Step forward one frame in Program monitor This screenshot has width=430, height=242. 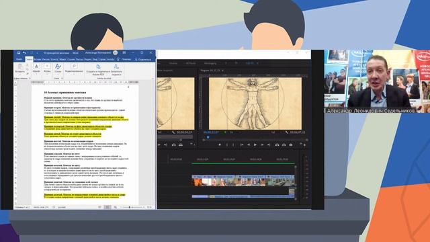262,145
